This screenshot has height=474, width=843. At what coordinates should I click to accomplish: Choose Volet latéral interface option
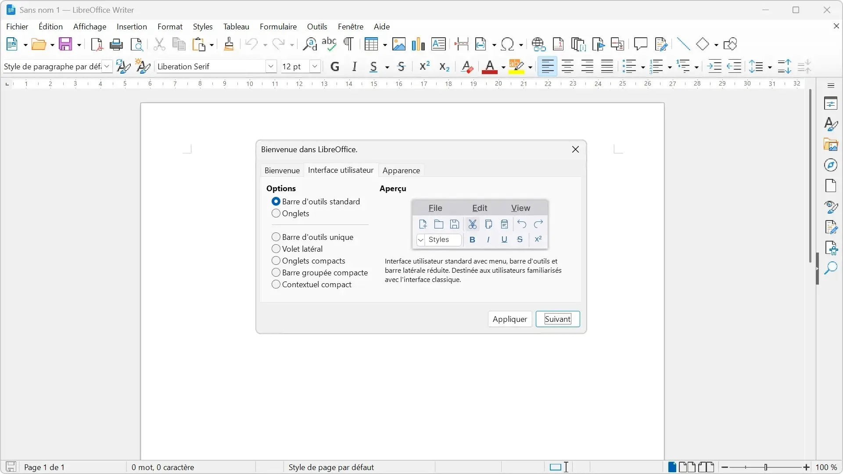click(276, 249)
